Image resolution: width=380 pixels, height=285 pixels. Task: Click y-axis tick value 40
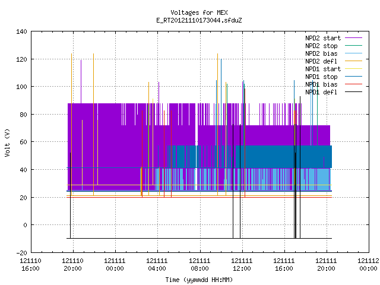23,170
